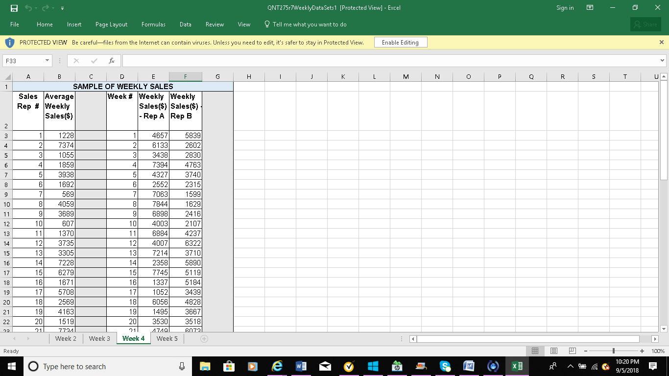Click the zoom in plus icon
The image size is (669, 376).
[x=642, y=351]
